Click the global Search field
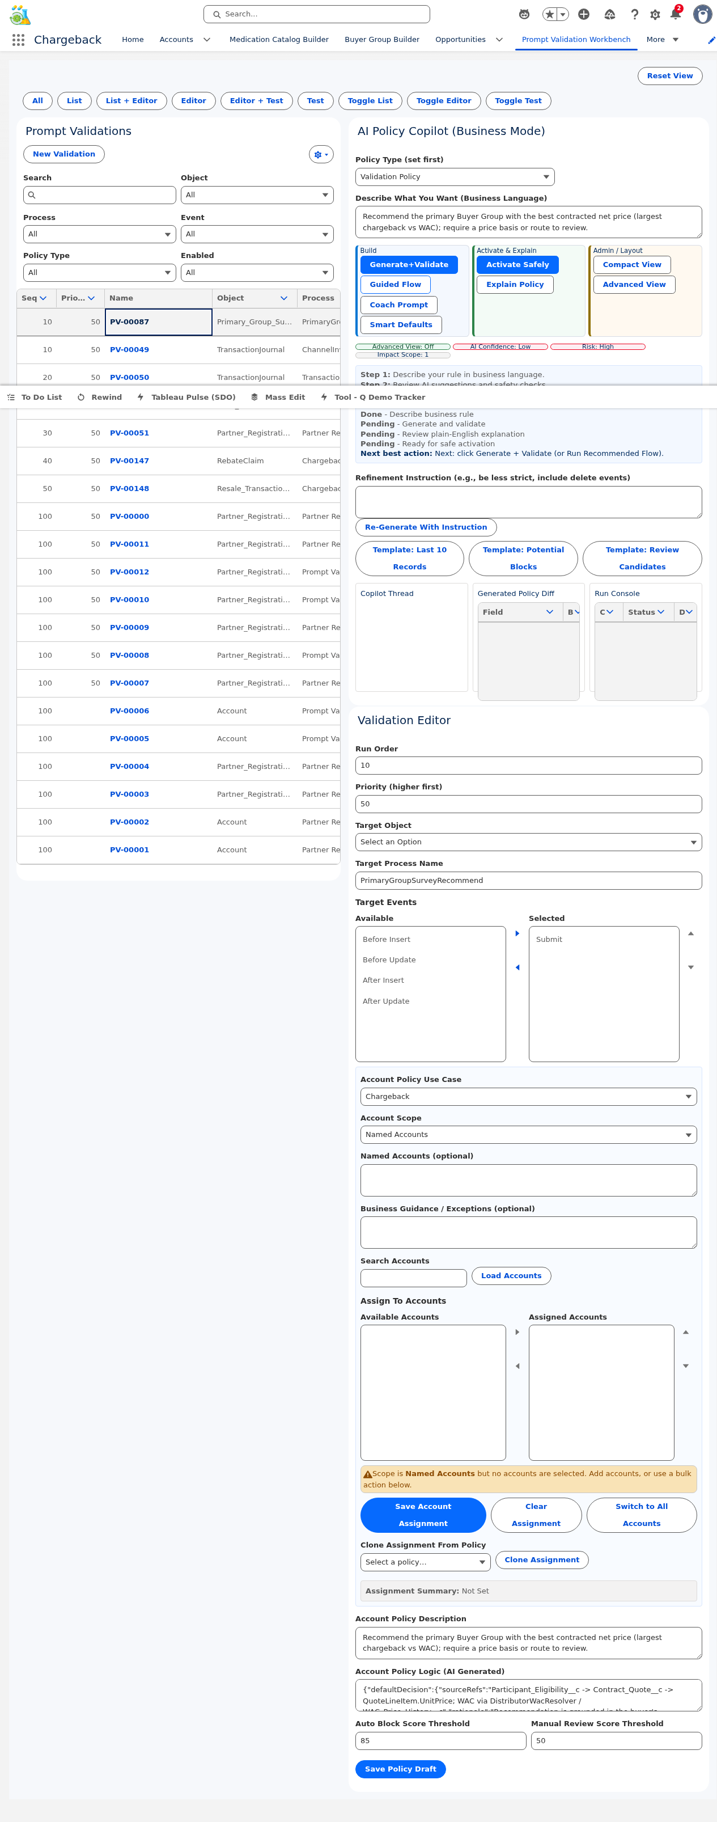 [317, 14]
